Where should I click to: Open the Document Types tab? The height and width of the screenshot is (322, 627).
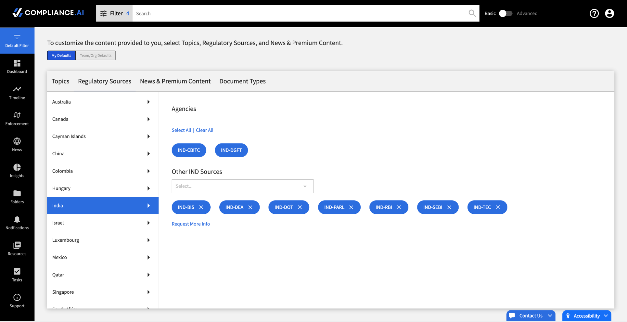tap(242, 81)
